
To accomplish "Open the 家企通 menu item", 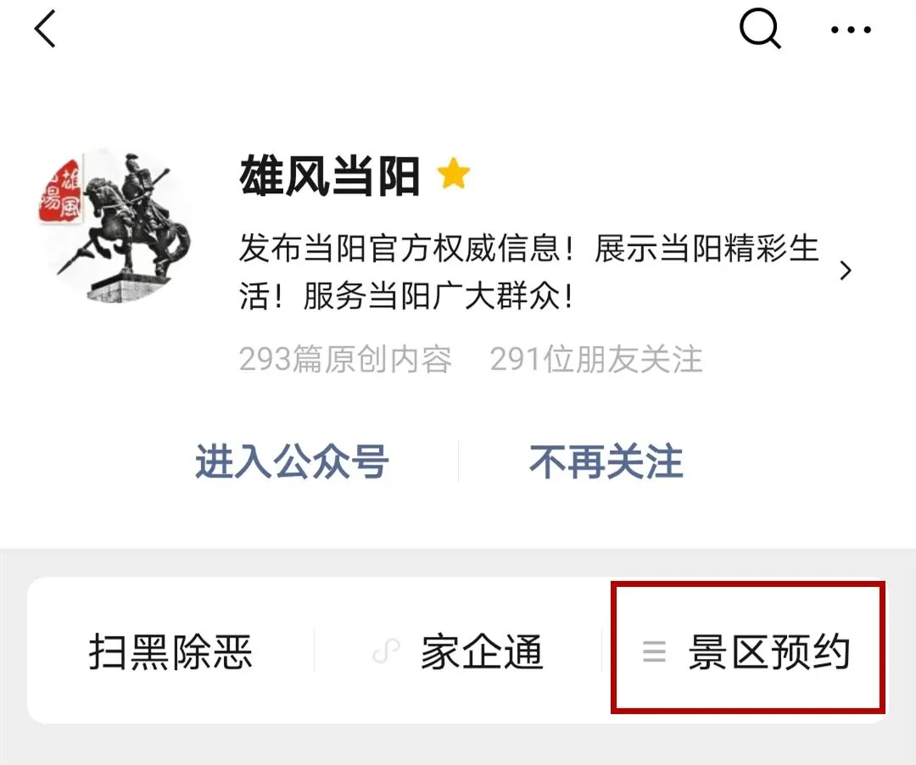I will (x=482, y=651).
